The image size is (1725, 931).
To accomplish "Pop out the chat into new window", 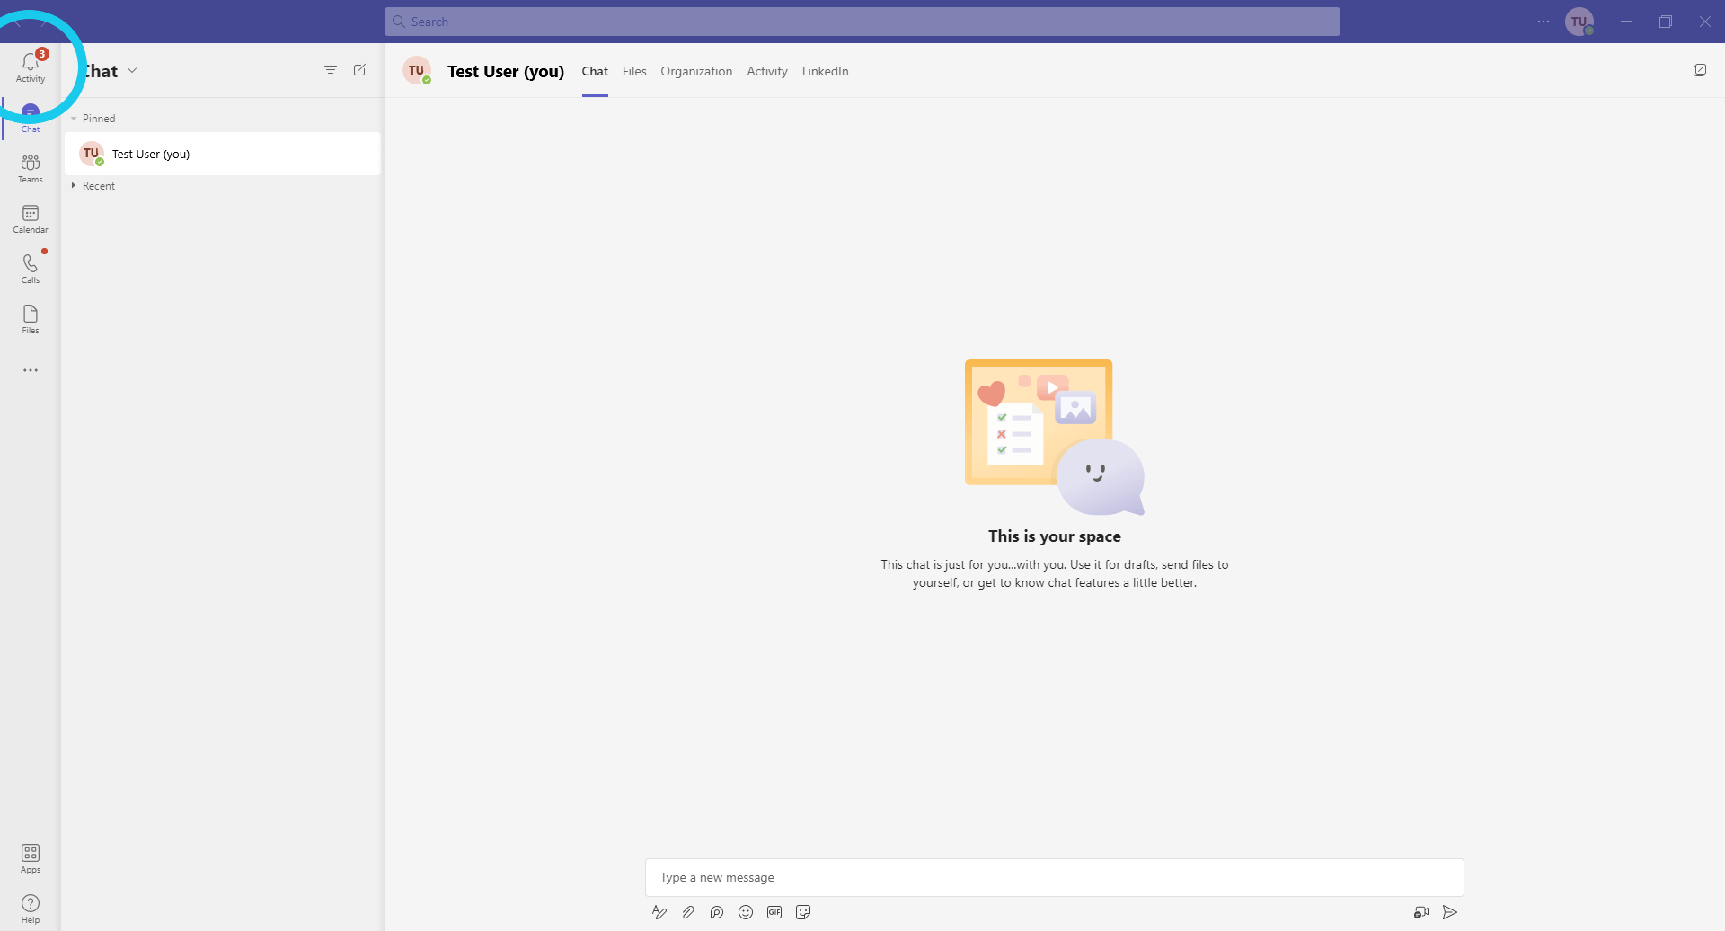I will click(x=1700, y=70).
